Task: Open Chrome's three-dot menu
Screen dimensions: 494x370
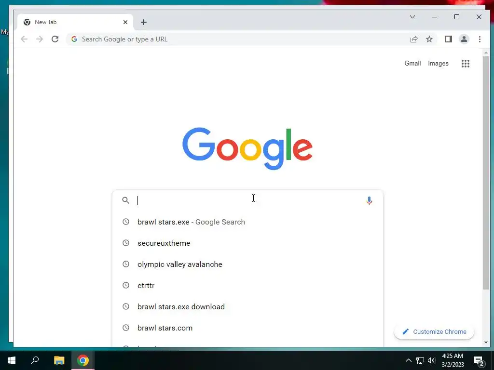Action: [480, 39]
